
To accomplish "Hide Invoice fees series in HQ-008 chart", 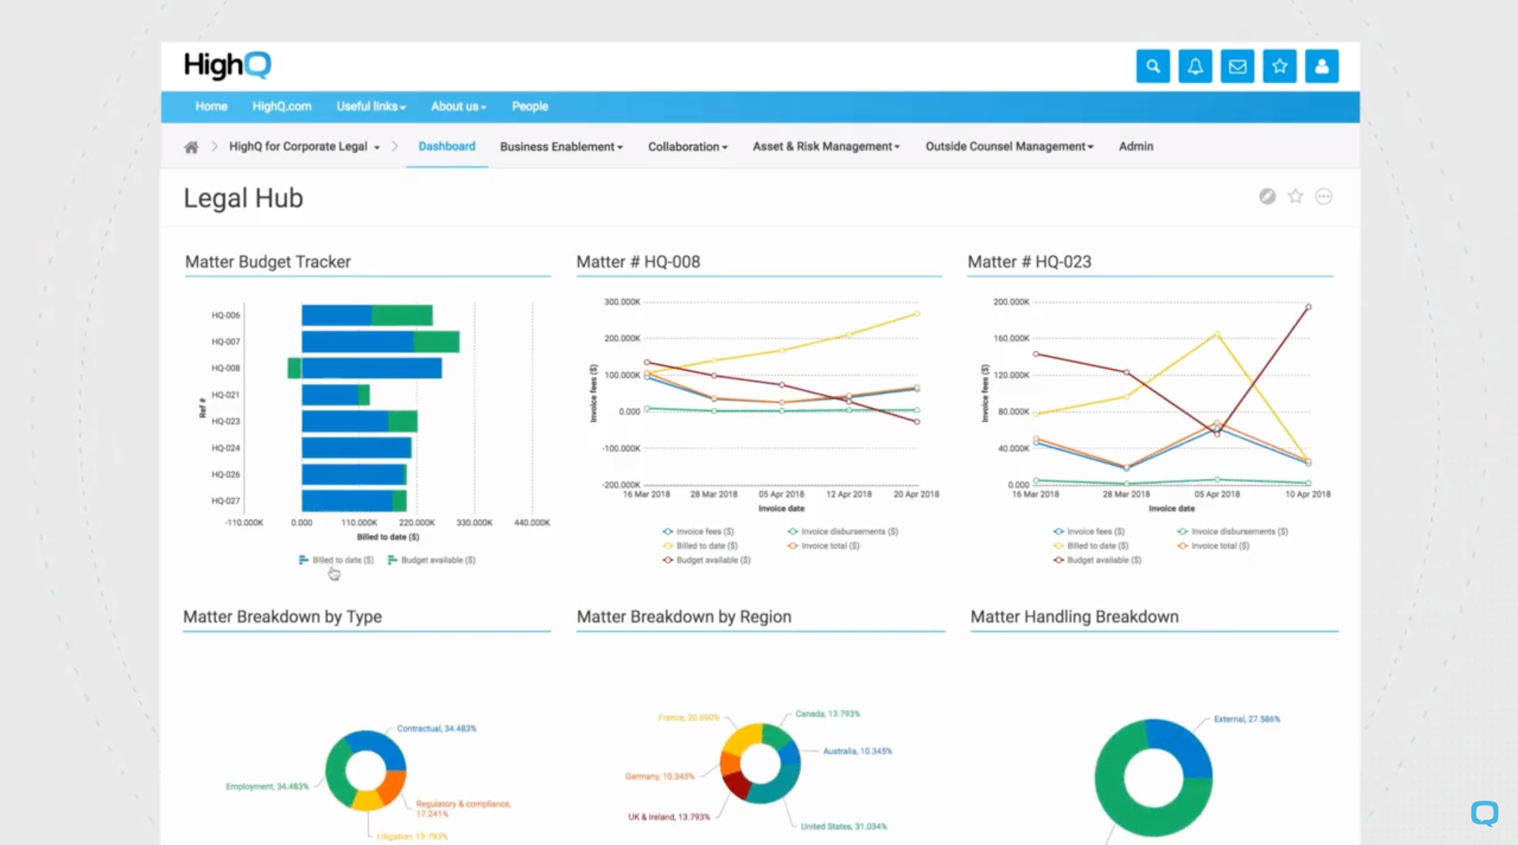I will coord(698,531).
